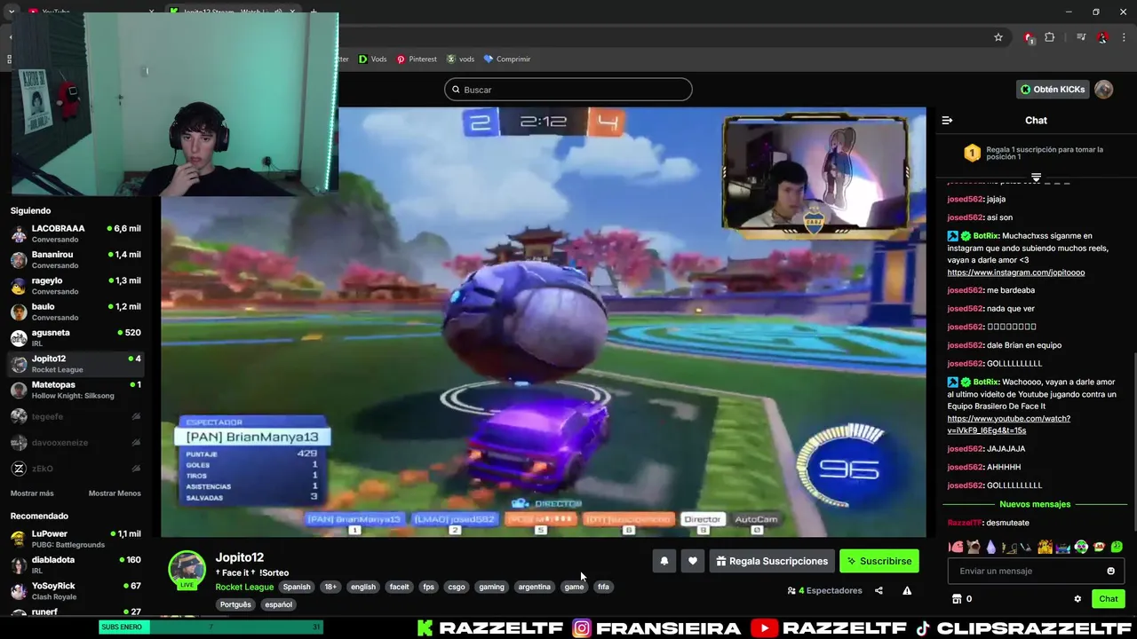Image resolution: width=1137 pixels, height=639 pixels.
Task: Open the Instagram jopitoooo link in chat
Action: click(x=1015, y=272)
